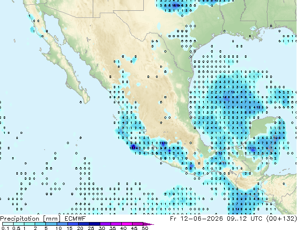The width and height of the screenshot is (297, 230).
Task: Click the 'Precipitation' title text
Action: point(20,219)
